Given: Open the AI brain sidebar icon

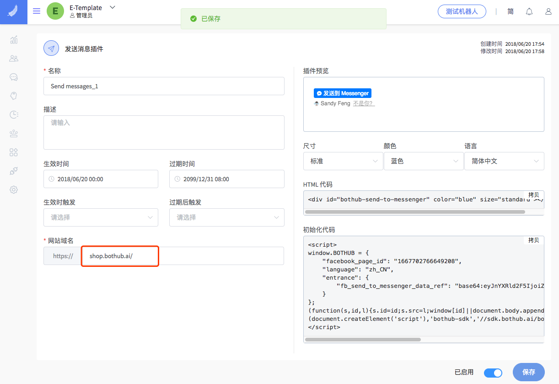Looking at the screenshot, I should 14,96.
